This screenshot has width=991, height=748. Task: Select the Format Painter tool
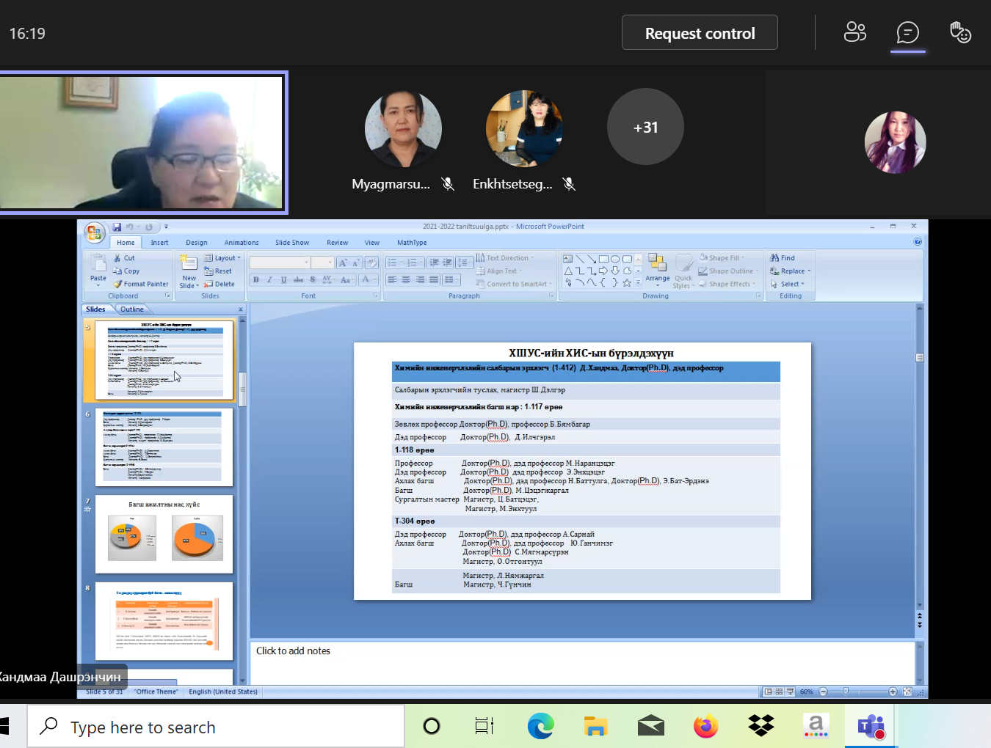coord(141,285)
